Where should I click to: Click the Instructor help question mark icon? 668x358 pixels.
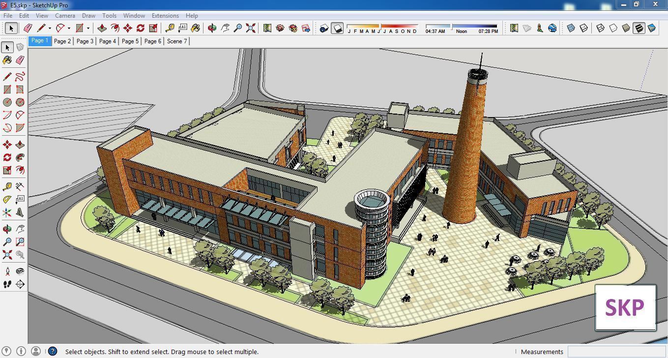point(52,351)
